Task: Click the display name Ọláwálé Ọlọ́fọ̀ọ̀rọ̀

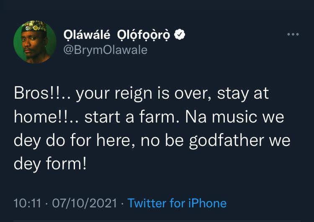Action: click(x=116, y=35)
